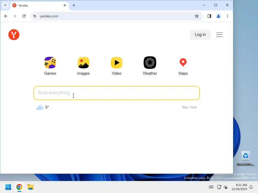Viewport: 258px width, 193px height.
Task: Open a new tab with the plus button
Action: 74,5
